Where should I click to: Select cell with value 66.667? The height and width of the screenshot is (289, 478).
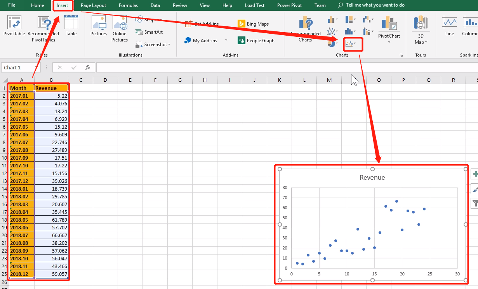pyautogui.click(x=51, y=235)
